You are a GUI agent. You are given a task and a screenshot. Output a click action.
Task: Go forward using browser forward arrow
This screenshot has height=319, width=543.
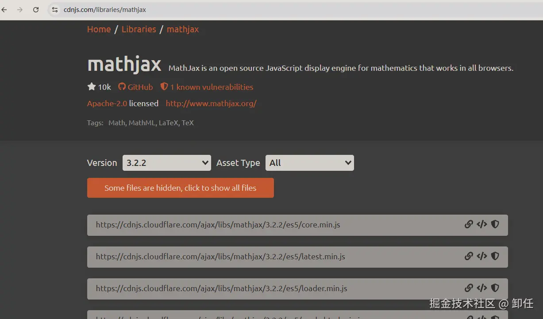click(x=20, y=10)
